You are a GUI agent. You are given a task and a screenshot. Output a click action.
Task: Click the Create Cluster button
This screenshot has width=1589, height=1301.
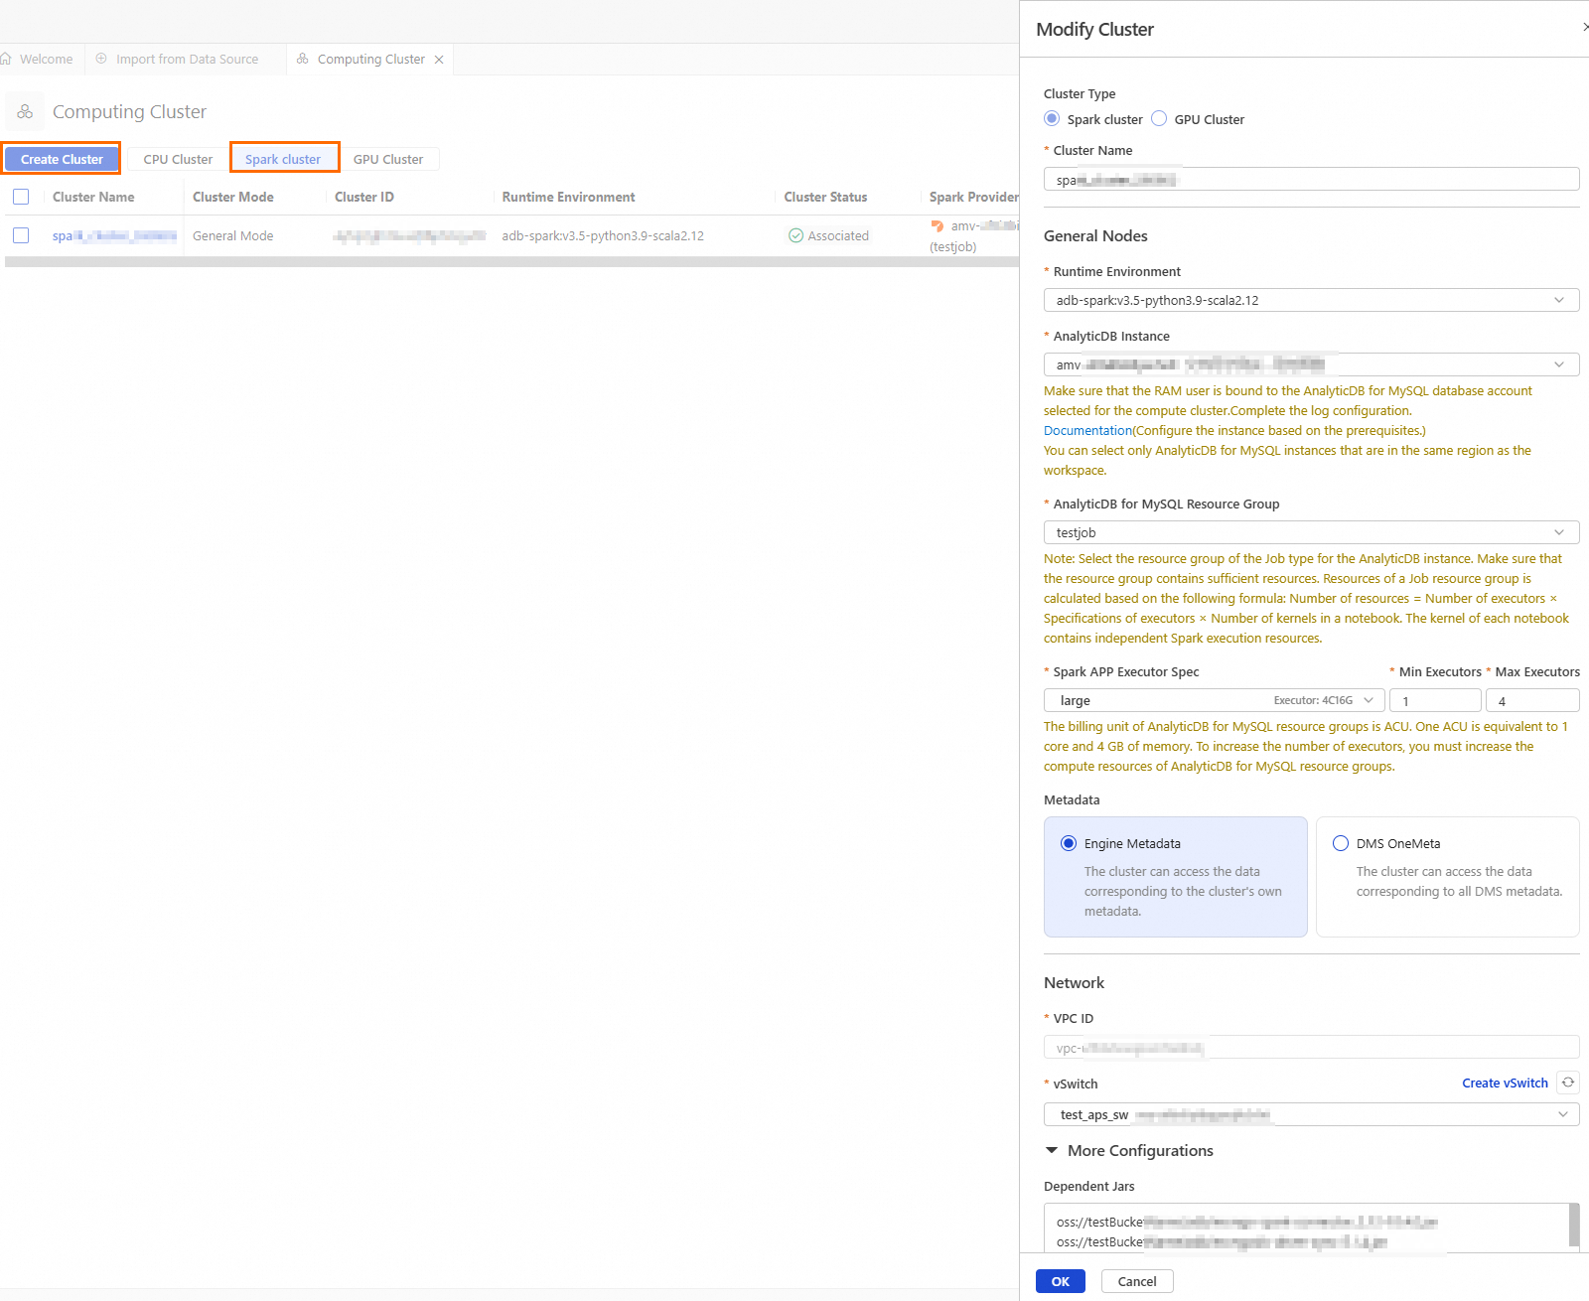[62, 159]
